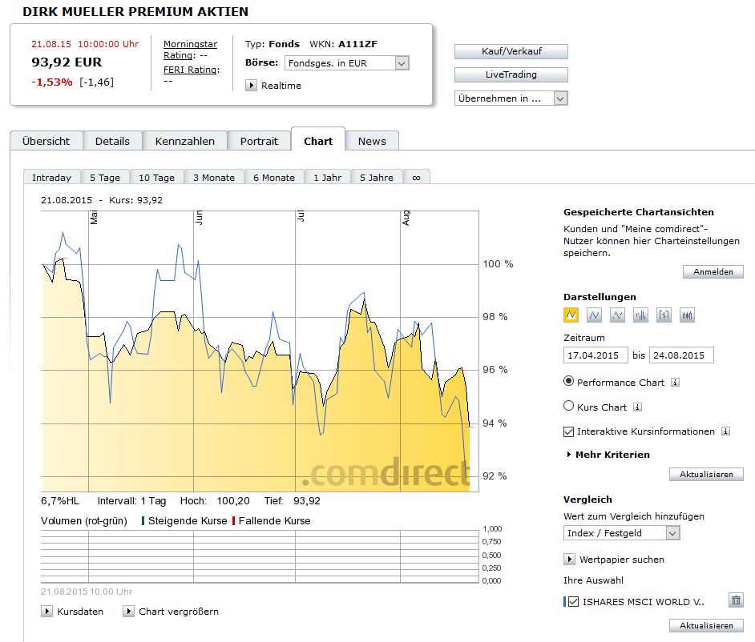
Task: Show the 5 Jahre time range
Action: pos(377,178)
